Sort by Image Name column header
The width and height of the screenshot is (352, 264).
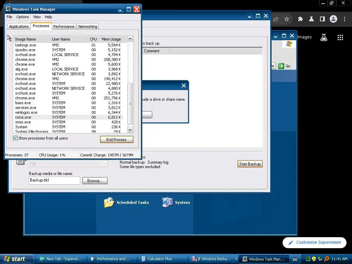tap(32, 39)
